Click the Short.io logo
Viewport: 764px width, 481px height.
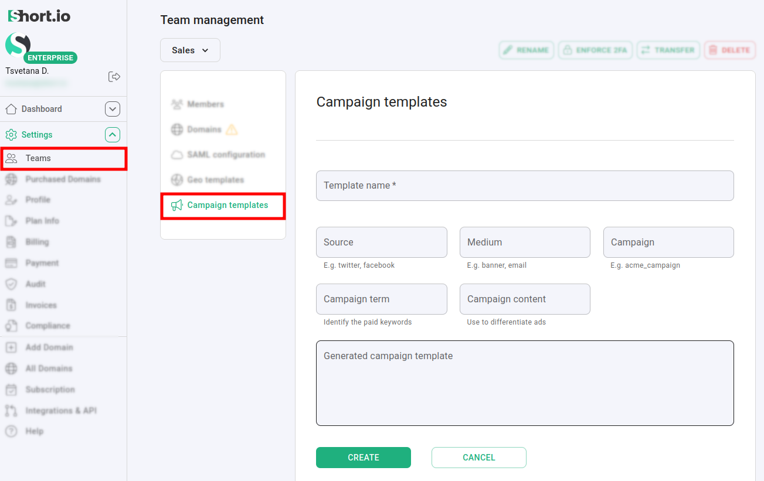[39, 16]
